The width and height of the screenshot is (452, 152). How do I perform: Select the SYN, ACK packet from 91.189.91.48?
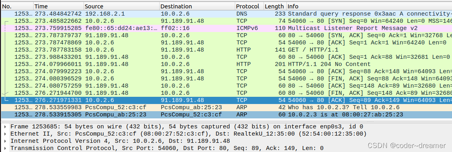pos(226,35)
